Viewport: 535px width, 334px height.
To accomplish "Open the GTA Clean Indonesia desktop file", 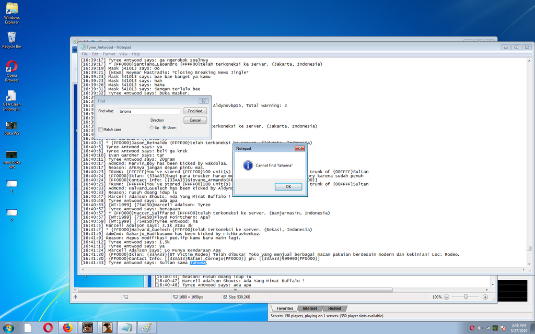I will pos(11,101).
